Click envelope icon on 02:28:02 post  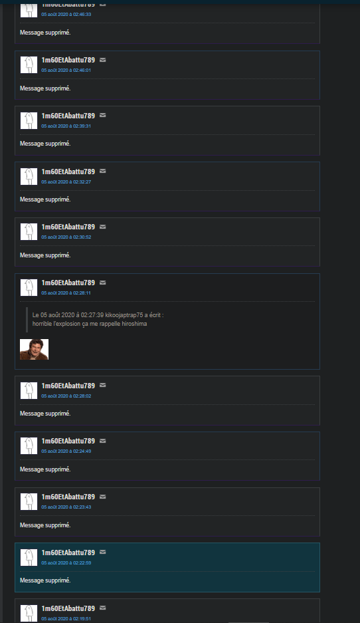(x=102, y=385)
